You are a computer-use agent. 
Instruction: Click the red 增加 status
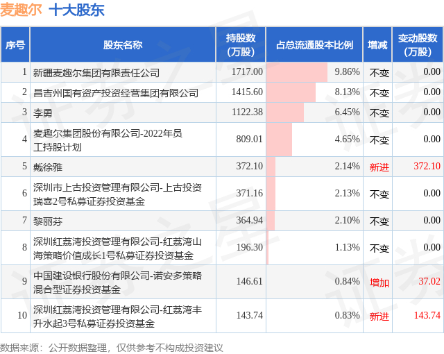379,283
